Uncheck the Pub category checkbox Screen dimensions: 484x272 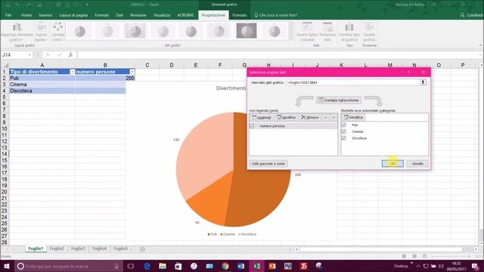pyautogui.click(x=343, y=125)
